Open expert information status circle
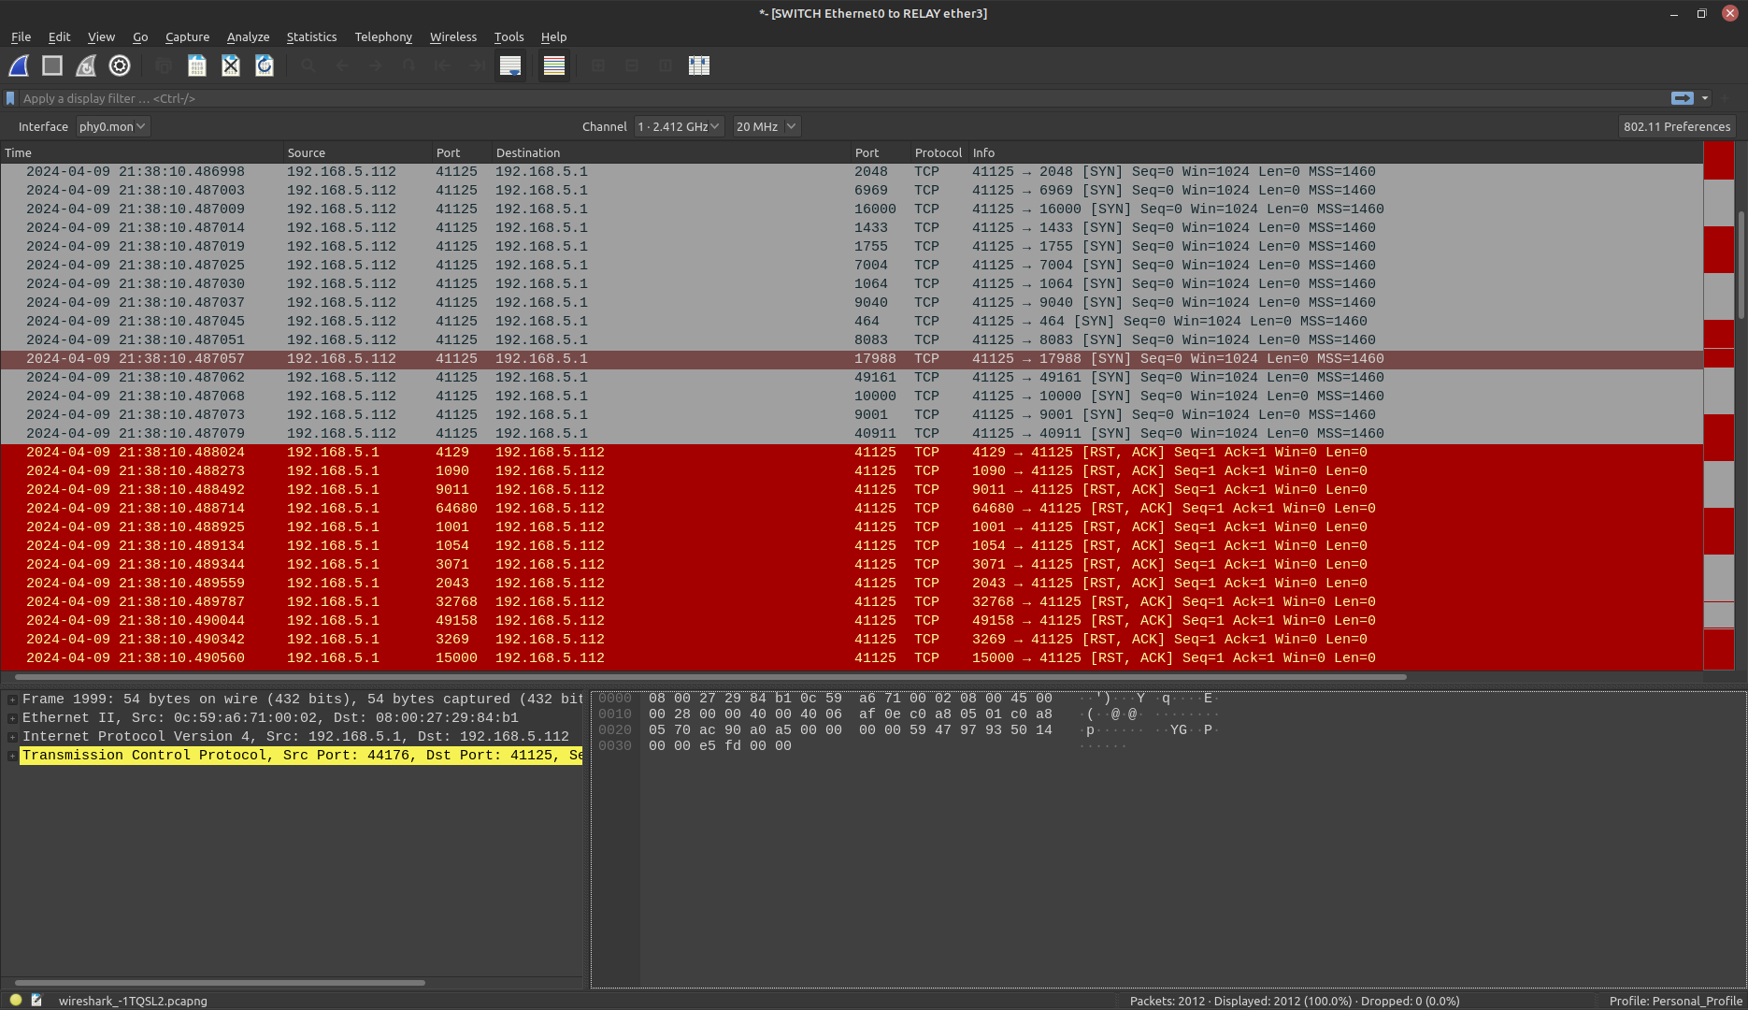 click(16, 1000)
